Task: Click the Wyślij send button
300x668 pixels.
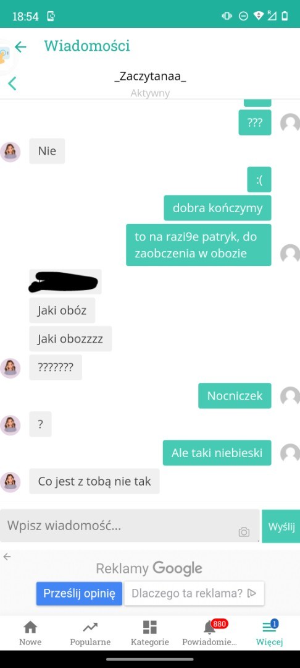Action: pos(281,526)
